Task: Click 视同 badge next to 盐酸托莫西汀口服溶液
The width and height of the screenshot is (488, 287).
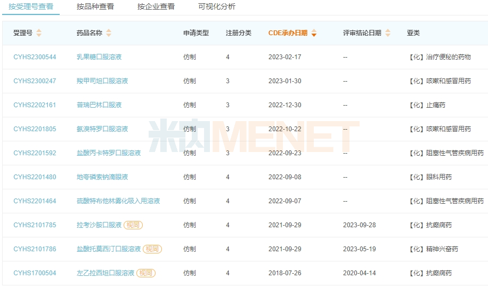Action: (x=152, y=249)
